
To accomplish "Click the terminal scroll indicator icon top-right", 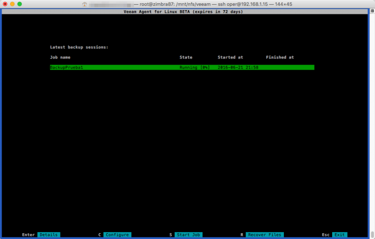I will 372,11.
